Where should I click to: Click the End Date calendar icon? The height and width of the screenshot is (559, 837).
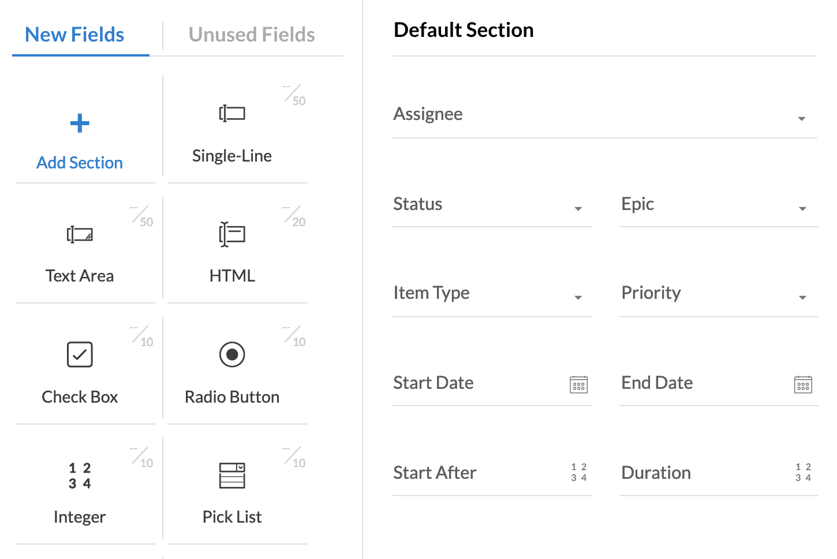pyautogui.click(x=803, y=384)
